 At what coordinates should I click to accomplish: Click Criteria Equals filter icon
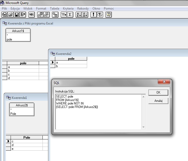tap(64, 15)
